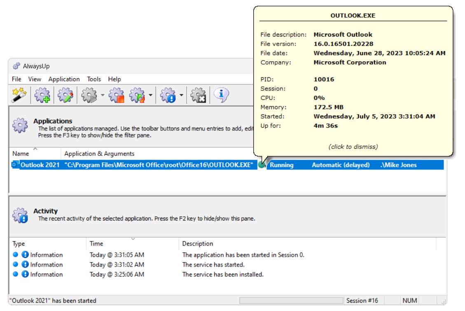The width and height of the screenshot is (465, 311).
Task: Click the green status circle beside Running
Action: tap(261, 165)
